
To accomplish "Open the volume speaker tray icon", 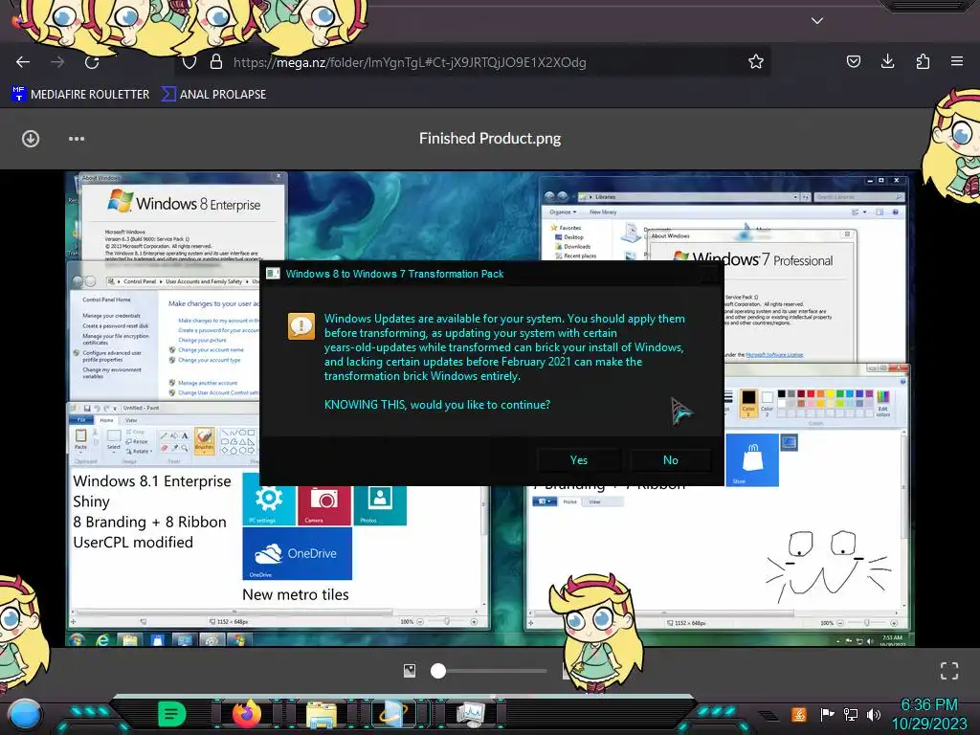I will pos(874,714).
